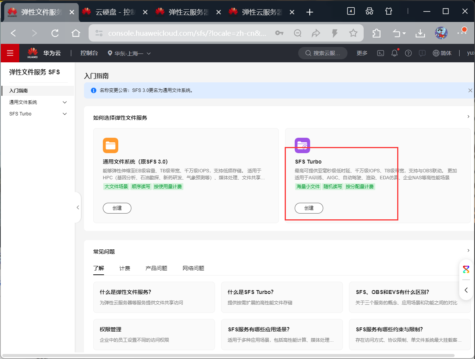Switch to the 产品问题 FAQ tab
This screenshot has height=359, width=475.
pos(156,268)
